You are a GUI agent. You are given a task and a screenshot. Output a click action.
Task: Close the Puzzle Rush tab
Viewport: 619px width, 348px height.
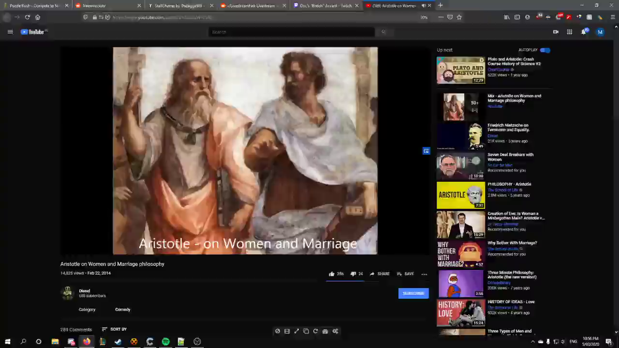click(67, 6)
